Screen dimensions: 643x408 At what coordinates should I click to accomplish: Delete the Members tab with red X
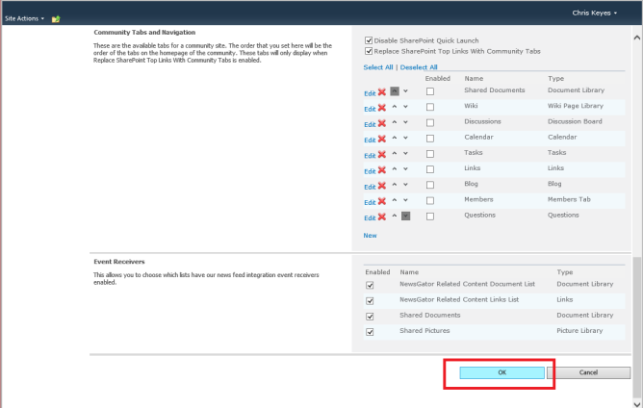382,201
